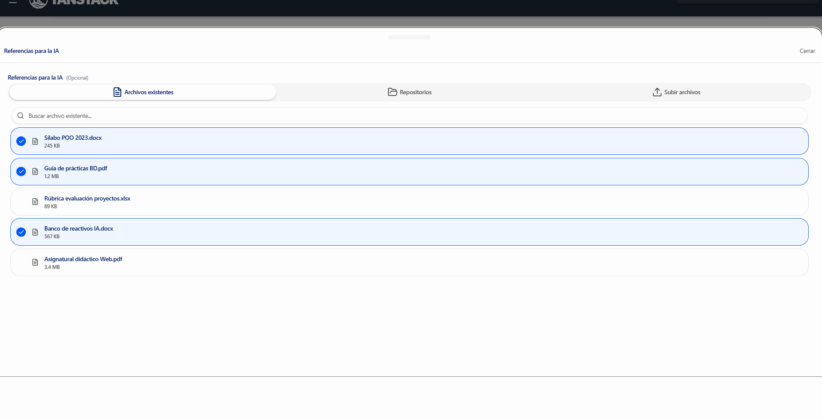The height and width of the screenshot is (419, 822).
Task: Click the TanStack logo in header
Action: (x=74, y=3)
